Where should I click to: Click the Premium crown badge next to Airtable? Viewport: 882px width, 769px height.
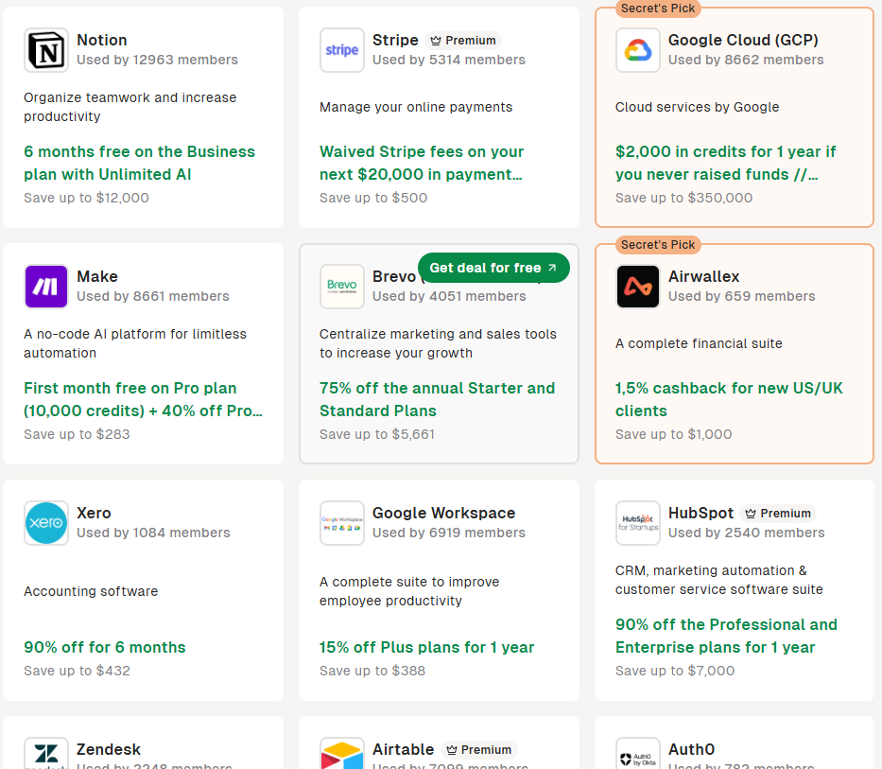click(x=478, y=750)
